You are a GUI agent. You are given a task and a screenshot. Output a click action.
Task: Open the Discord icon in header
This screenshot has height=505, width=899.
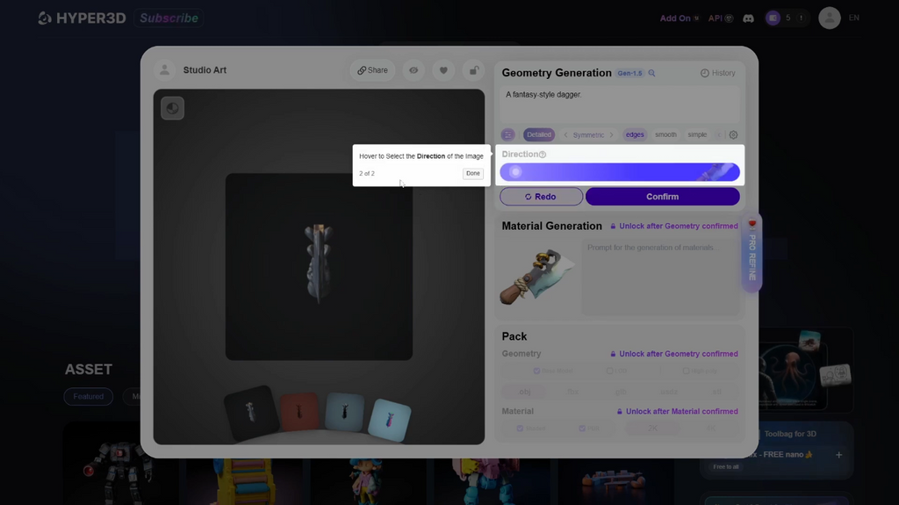point(748,18)
